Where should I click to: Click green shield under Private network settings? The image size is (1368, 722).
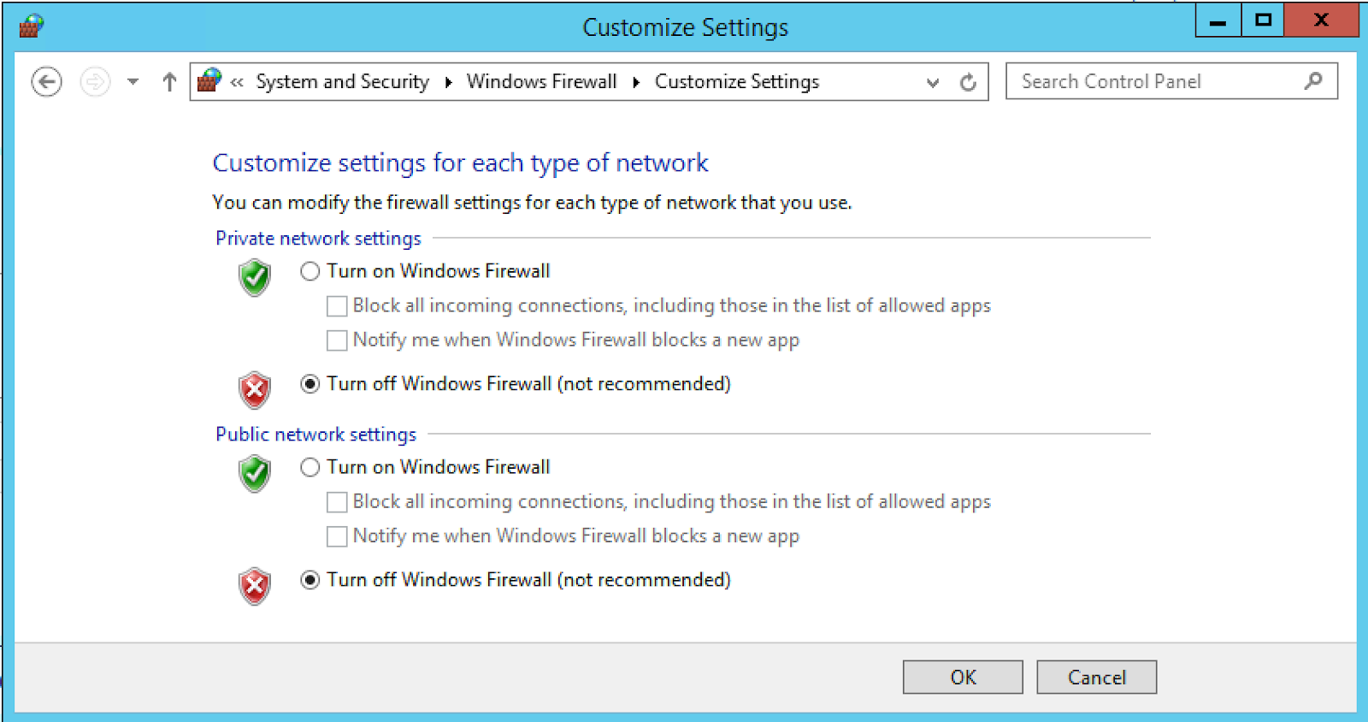pyautogui.click(x=255, y=278)
